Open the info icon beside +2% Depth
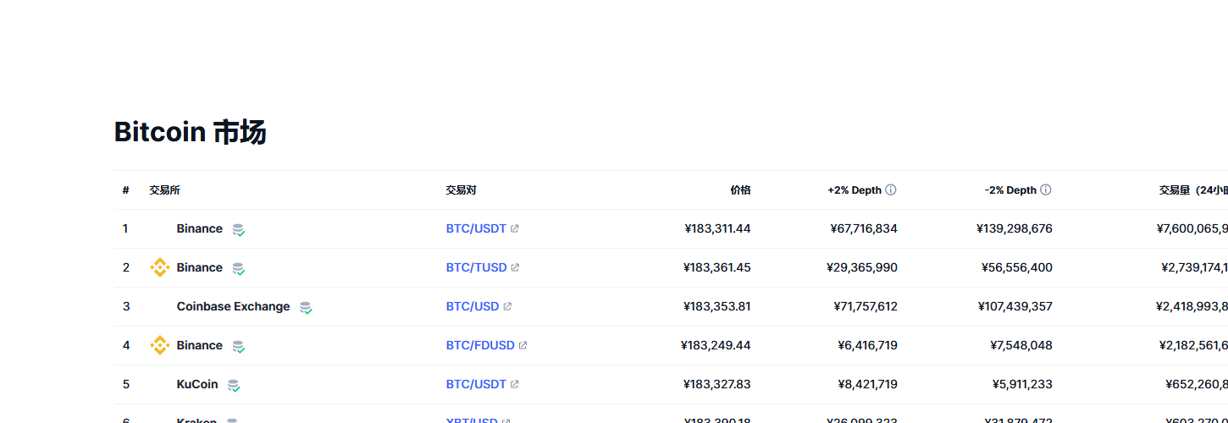Image resolution: width=1228 pixels, height=423 pixels. [x=891, y=190]
